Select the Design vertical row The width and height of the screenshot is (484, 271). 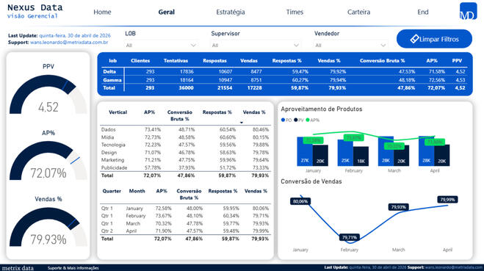click(185, 153)
